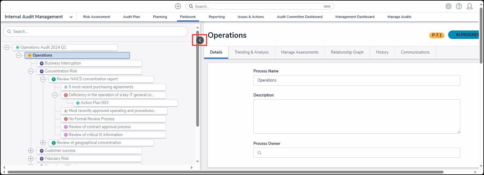Collapse the Concentration Risk branch

31,71
